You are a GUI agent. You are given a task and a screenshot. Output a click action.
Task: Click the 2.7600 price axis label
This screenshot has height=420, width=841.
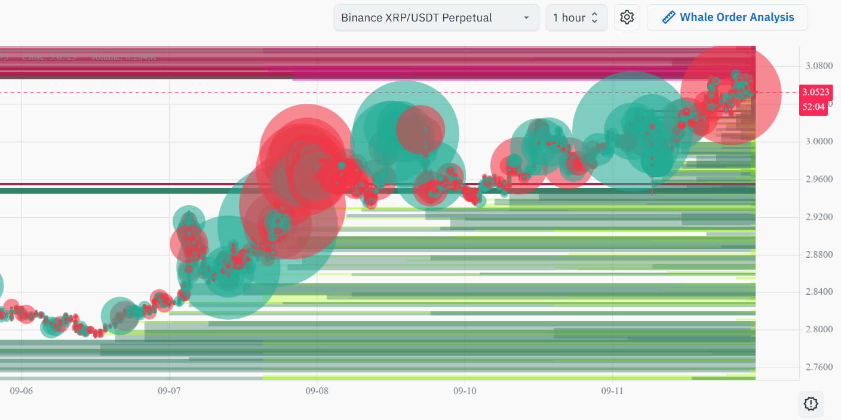pyautogui.click(x=817, y=367)
